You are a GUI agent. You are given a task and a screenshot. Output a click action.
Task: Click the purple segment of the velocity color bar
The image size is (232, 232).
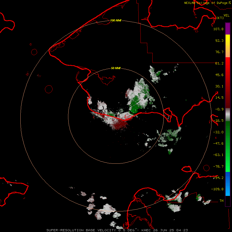pyautogui.click(x=228, y=29)
